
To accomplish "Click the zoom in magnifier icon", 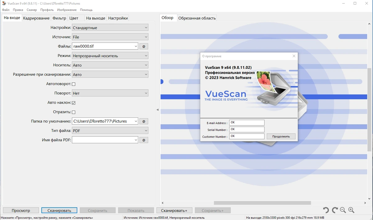I will pyautogui.click(x=351, y=210).
